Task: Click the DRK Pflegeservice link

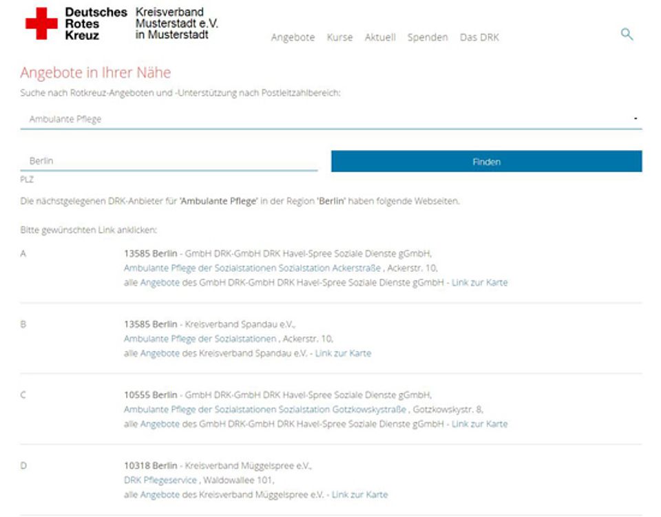Action: point(160,481)
